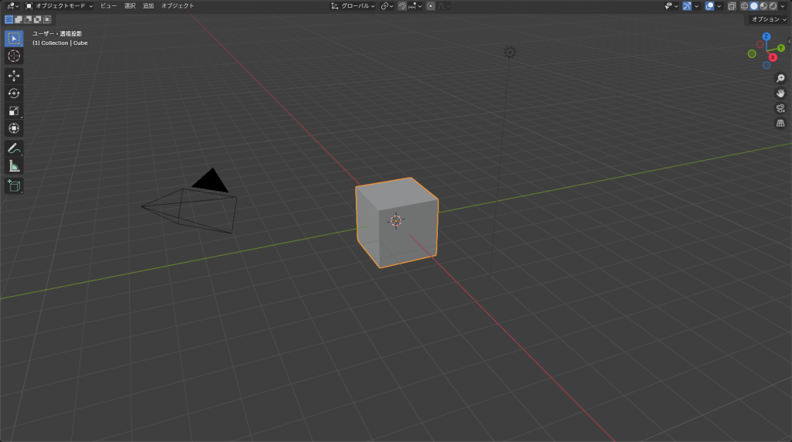Choose the Transform tool
The width and height of the screenshot is (792, 442).
point(14,129)
